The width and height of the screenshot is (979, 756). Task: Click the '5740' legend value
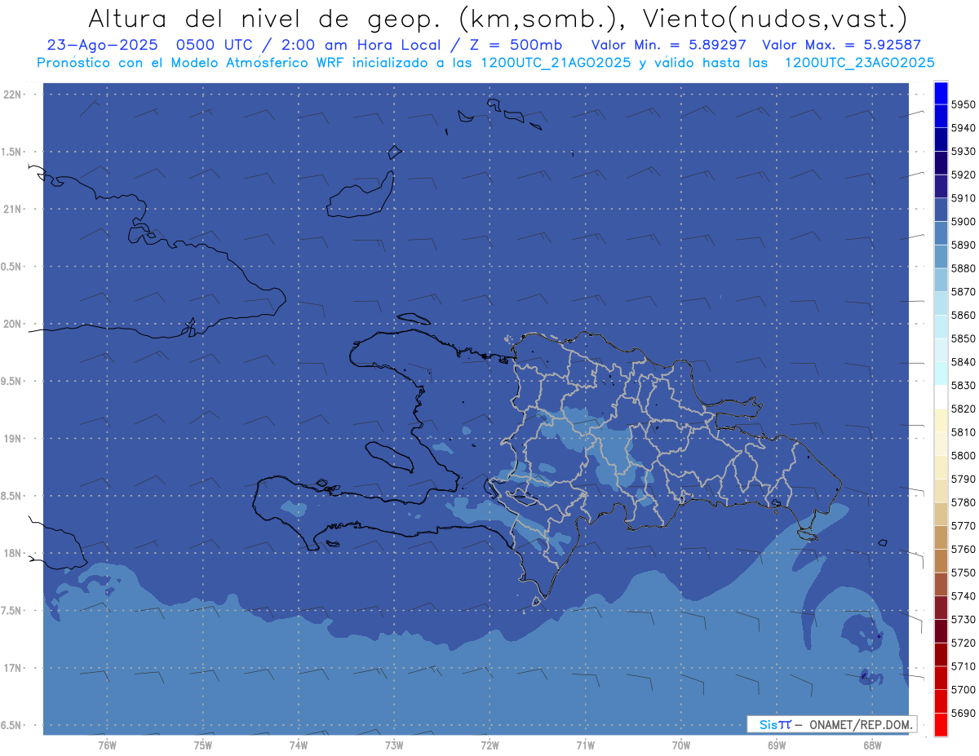point(963,596)
